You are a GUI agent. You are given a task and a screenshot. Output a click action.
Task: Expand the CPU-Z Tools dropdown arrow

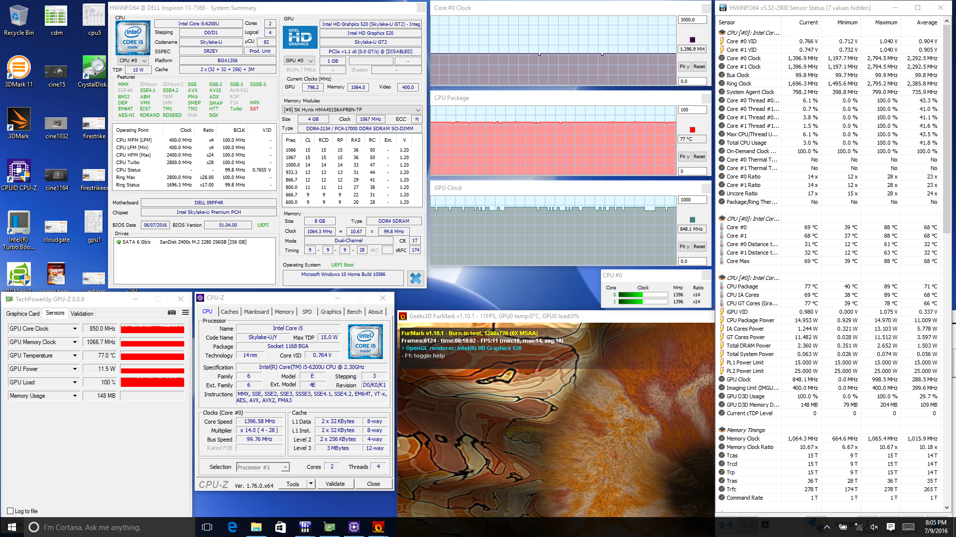click(x=311, y=484)
